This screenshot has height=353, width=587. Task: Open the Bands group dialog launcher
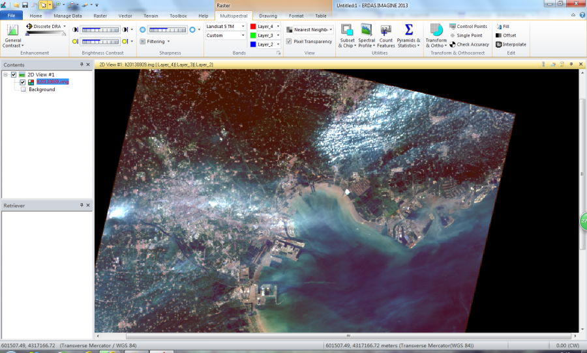click(278, 53)
